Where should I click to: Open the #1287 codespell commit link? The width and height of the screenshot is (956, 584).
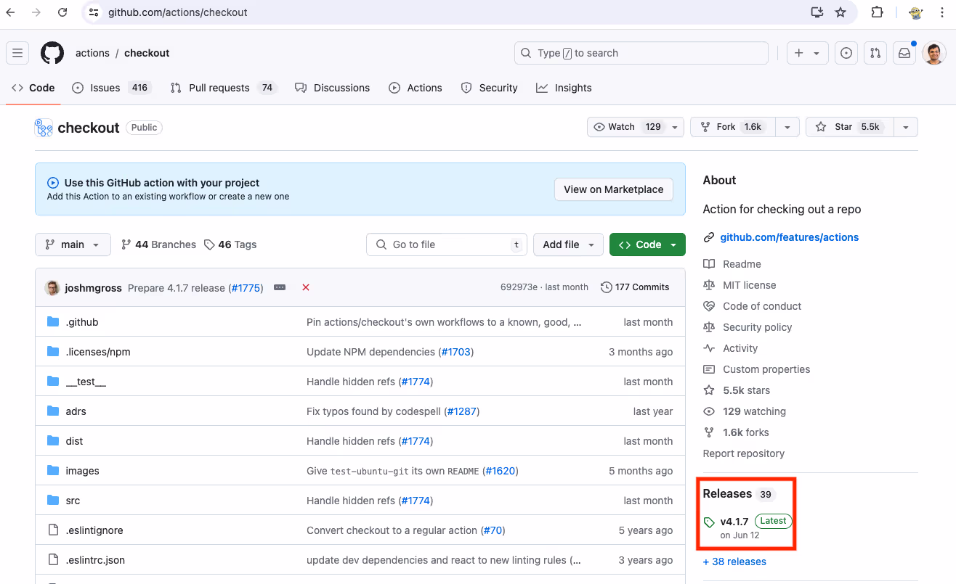pyautogui.click(x=461, y=411)
